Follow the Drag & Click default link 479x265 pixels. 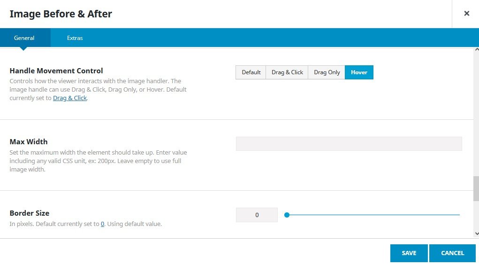pos(70,98)
